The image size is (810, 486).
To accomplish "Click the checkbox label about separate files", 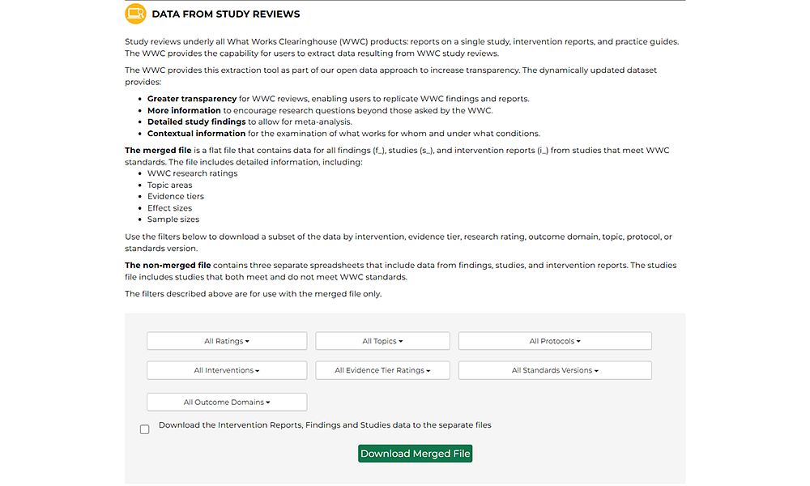I will [x=325, y=425].
